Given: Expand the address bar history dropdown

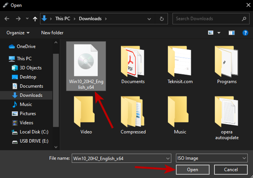Looking at the screenshot, I should click(x=149, y=19).
